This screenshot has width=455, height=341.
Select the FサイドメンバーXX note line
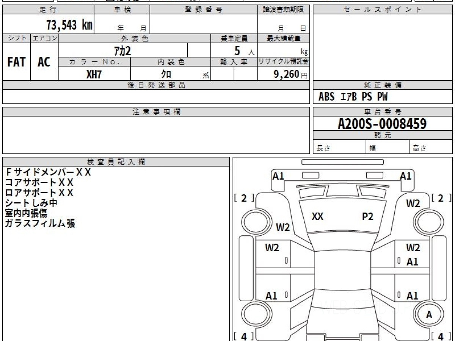click(48, 172)
